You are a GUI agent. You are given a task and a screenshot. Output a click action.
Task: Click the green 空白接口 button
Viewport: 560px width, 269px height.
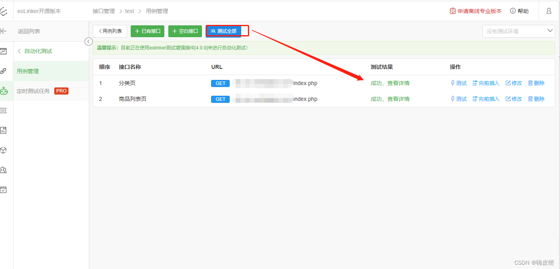185,31
